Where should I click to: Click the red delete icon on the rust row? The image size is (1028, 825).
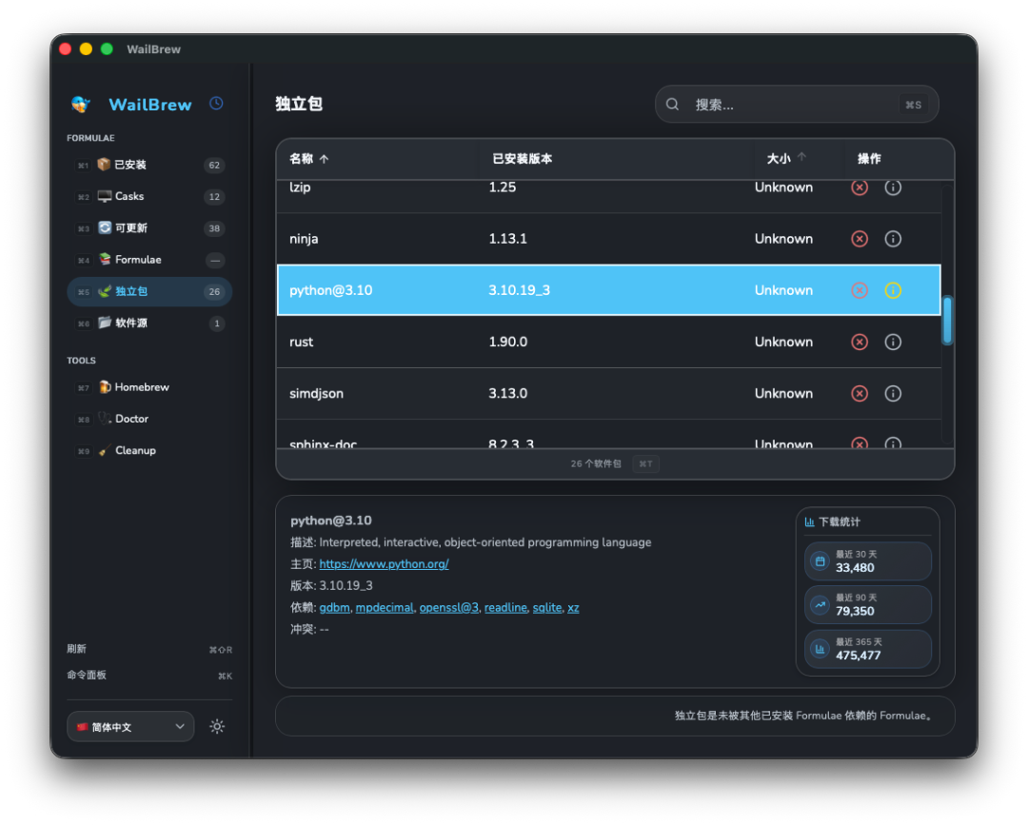coord(860,342)
